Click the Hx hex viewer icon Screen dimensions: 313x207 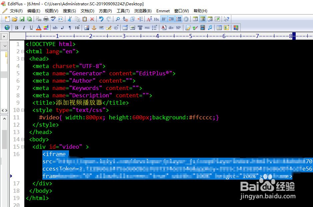point(156,19)
